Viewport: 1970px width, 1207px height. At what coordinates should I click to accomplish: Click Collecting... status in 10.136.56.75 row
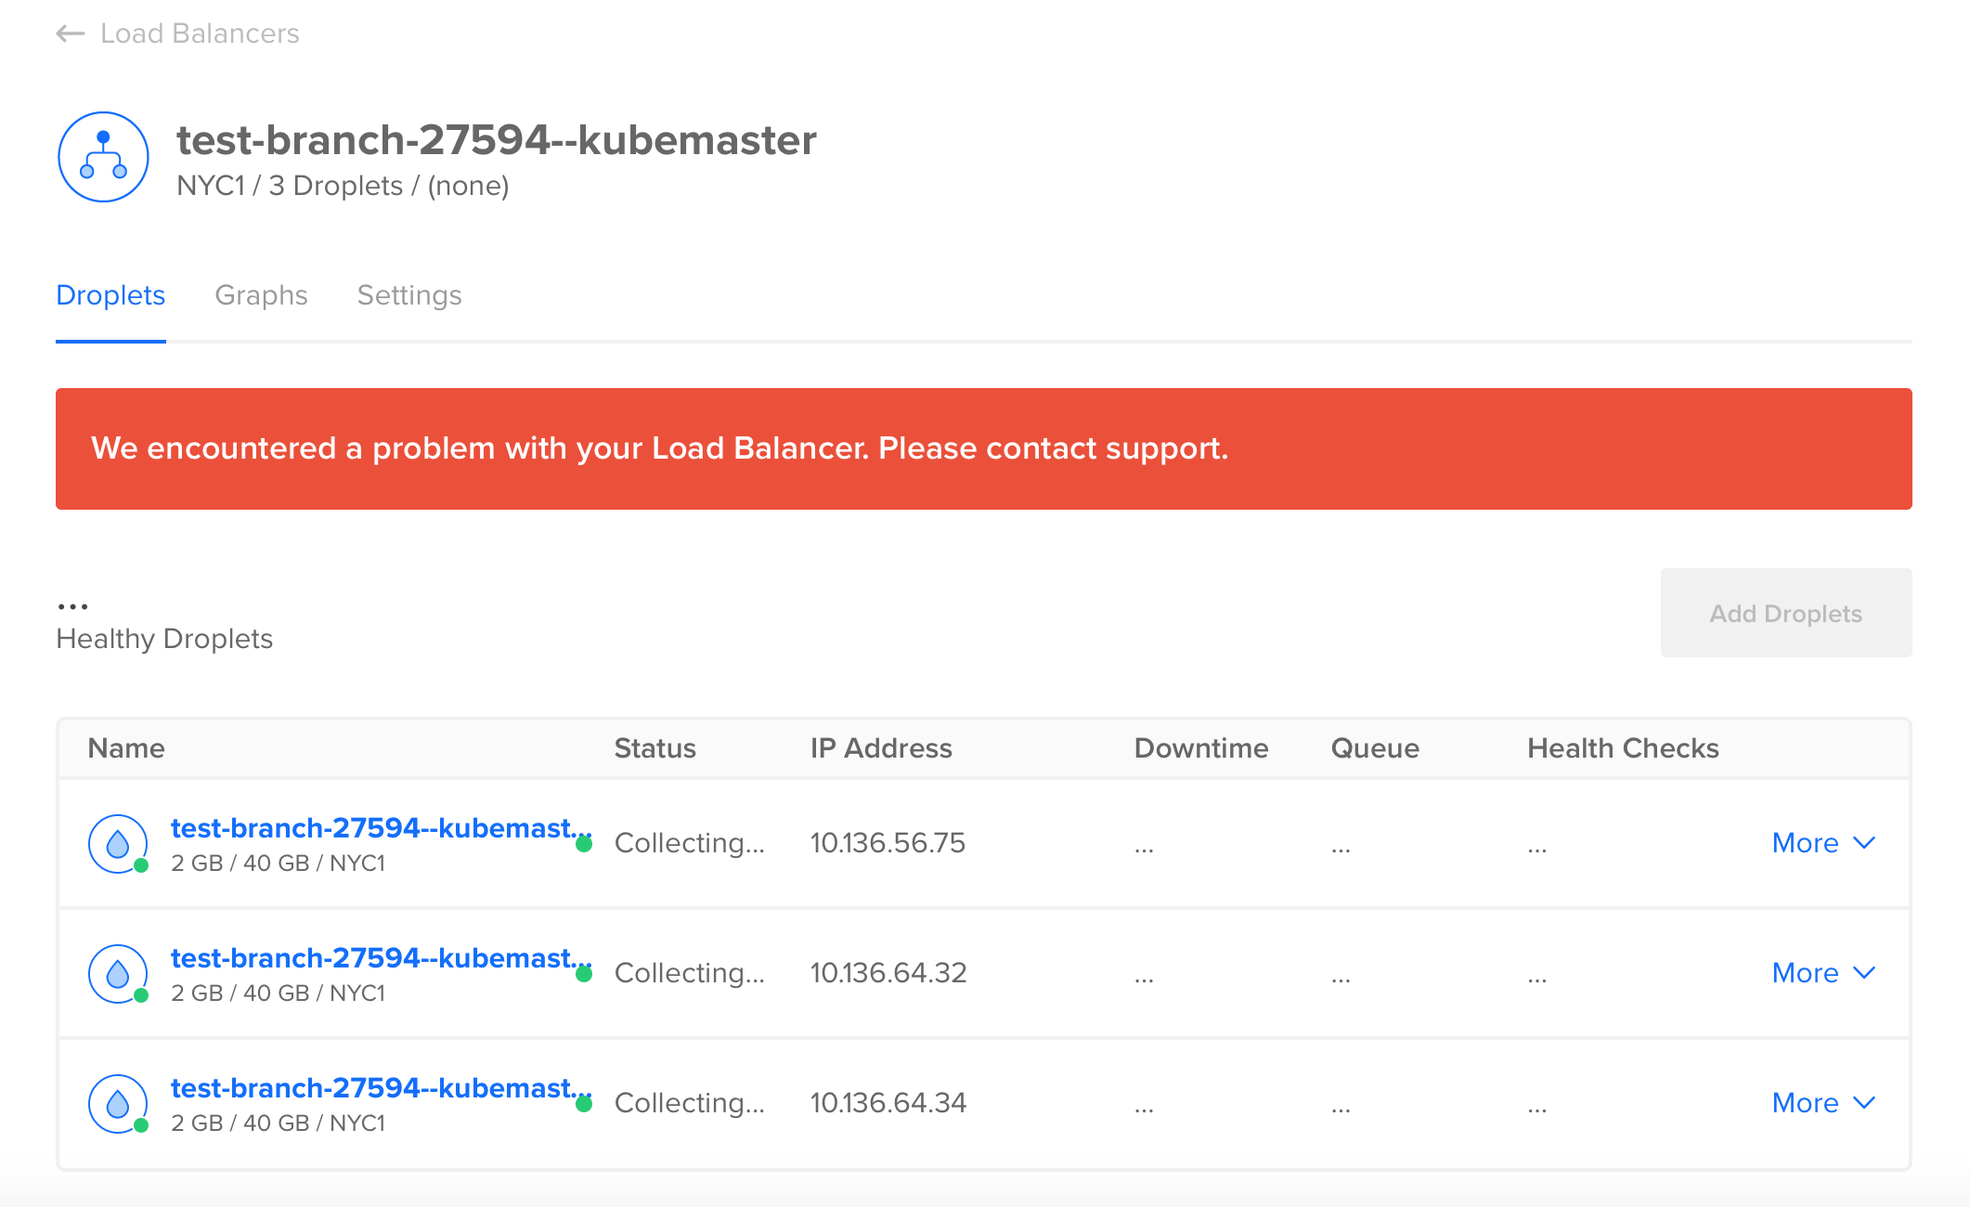click(690, 843)
